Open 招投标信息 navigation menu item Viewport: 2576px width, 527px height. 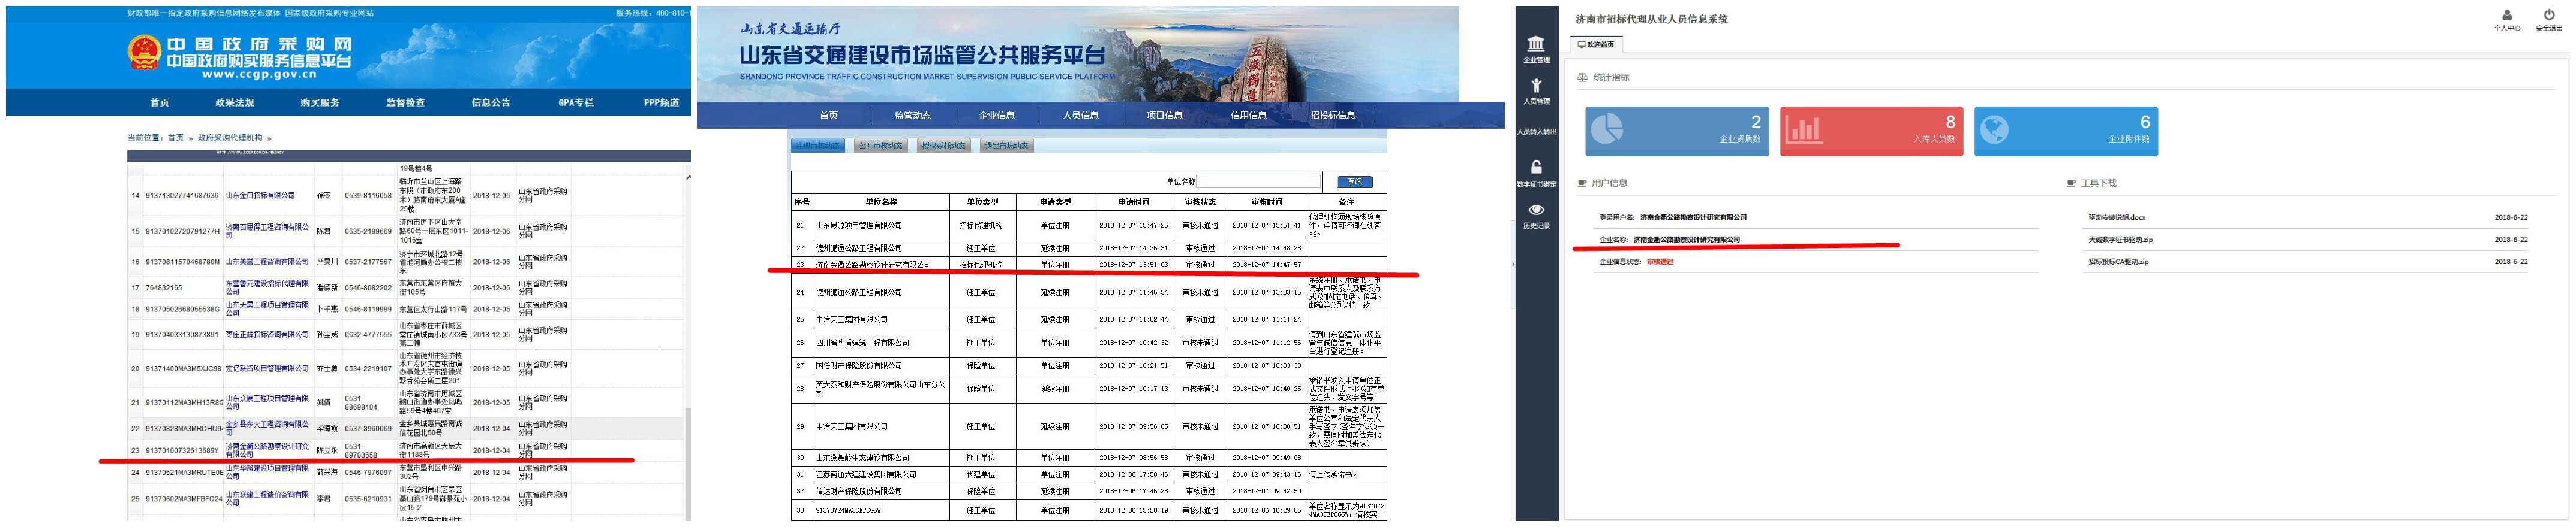(x=1332, y=116)
